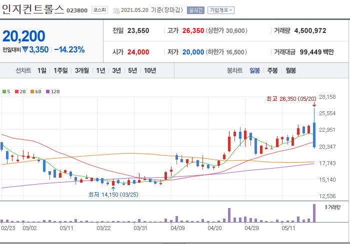Click the 최고 26,350 (05/20) high marker
Screen dimensions: 350x244
291,99
